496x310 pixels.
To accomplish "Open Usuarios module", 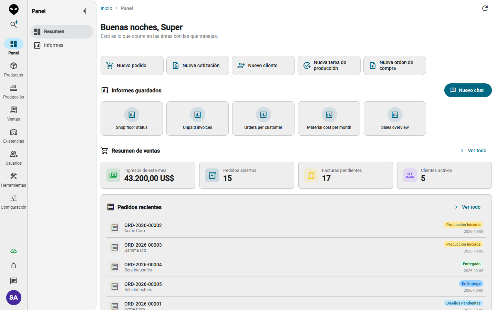I will (x=13, y=158).
